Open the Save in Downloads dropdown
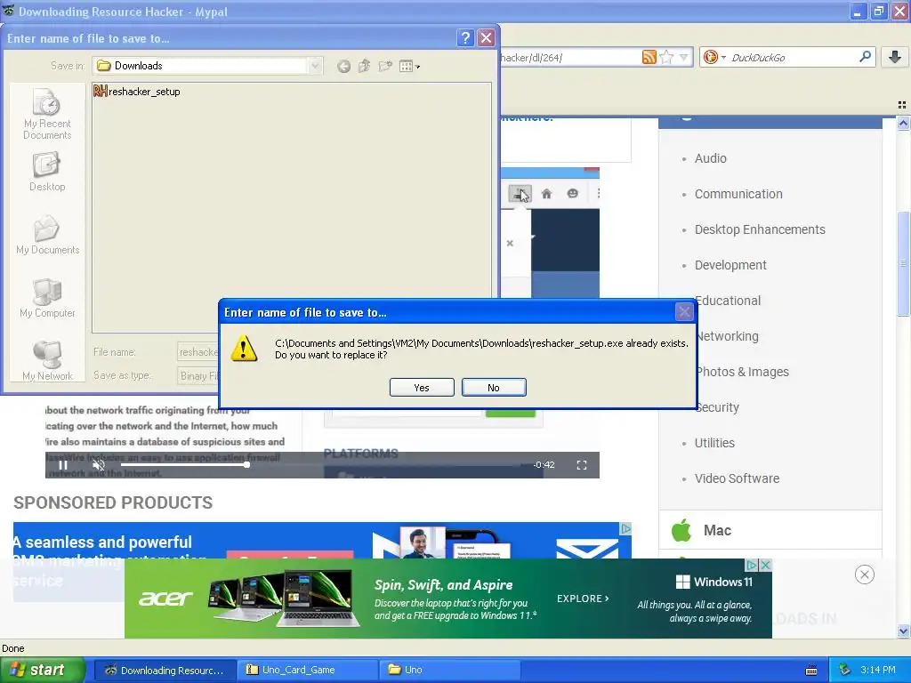This screenshot has width=911, height=683. (315, 66)
